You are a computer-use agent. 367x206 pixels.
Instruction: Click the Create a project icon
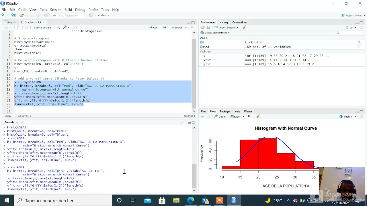click(x=13, y=15)
